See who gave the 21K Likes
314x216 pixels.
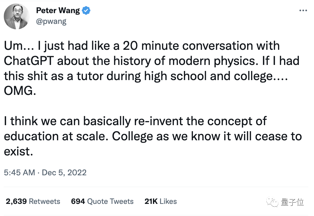coord(160,201)
